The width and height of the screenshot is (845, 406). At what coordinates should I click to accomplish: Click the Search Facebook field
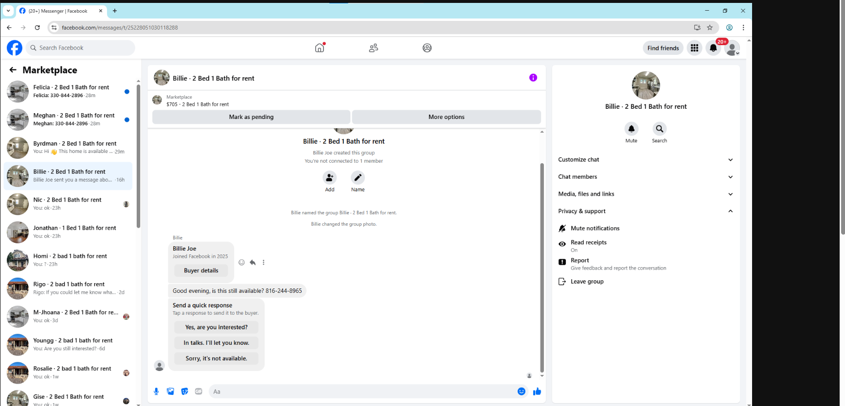(80, 48)
